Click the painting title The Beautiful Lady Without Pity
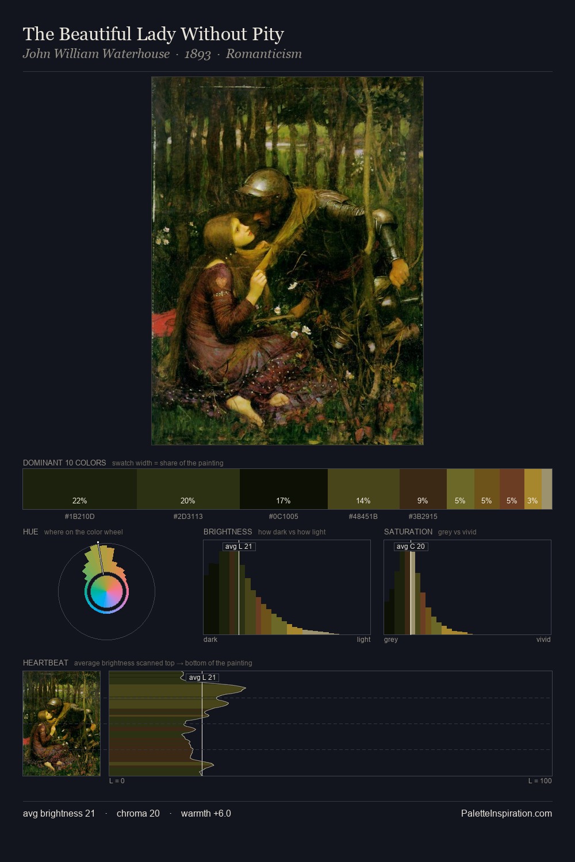 [154, 34]
